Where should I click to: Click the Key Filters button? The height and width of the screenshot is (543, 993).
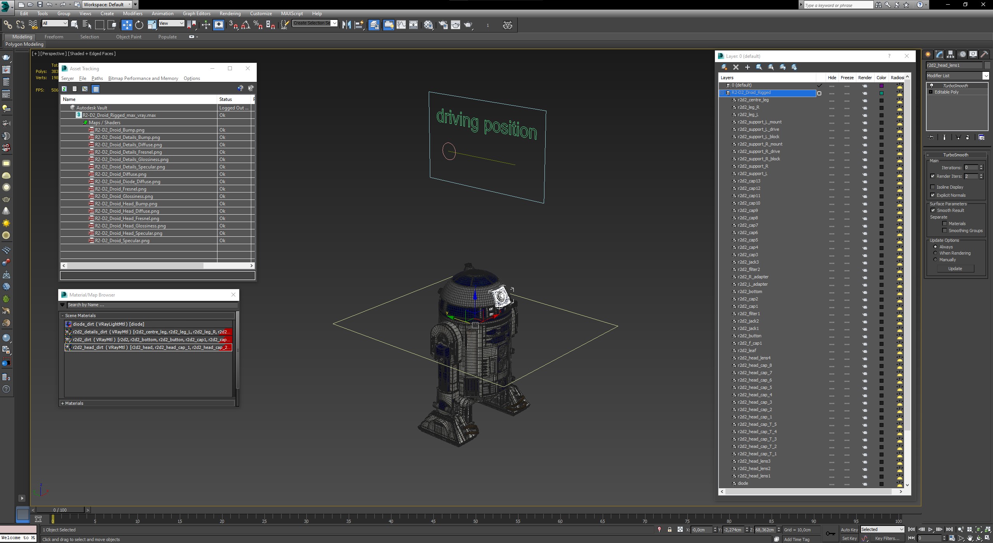pos(887,538)
